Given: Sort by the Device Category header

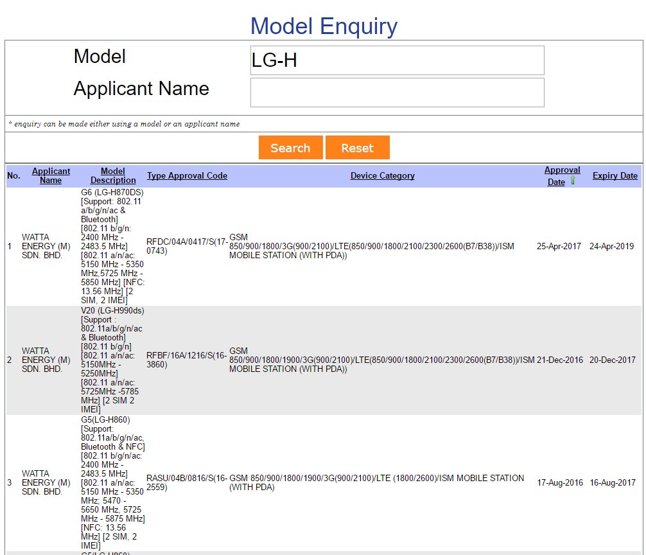Looking at the screenshot, I should [x=382, y=175].
